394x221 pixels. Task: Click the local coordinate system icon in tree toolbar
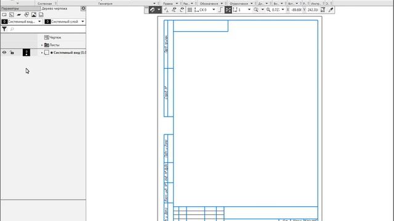point(12,15)
